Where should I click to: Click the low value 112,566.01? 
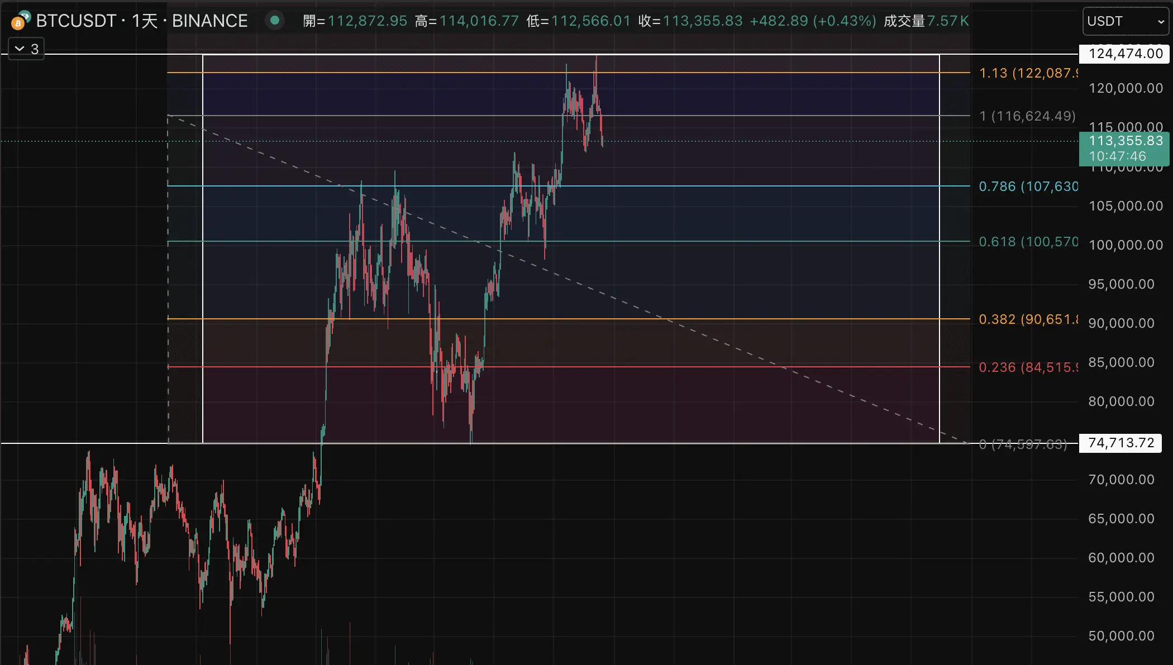point(591,21)
